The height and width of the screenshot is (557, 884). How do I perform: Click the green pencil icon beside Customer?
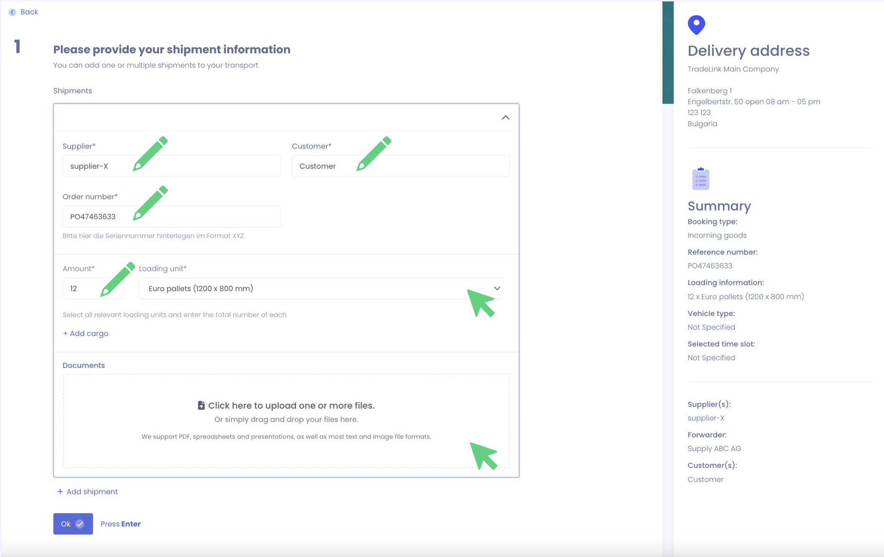[374, 153]
